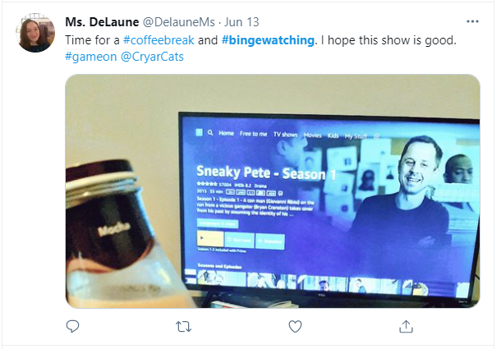This screenshot has height=349, width=501.
Task: Open the #bingewatching hashtag
Action: (268, 39)
